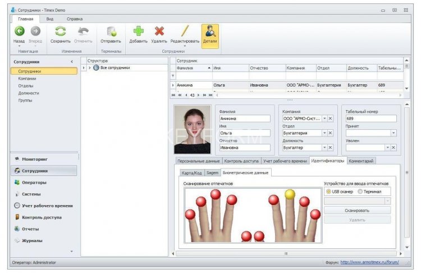Click the red Delete (Удалить) X icon

tap(159, 32)
